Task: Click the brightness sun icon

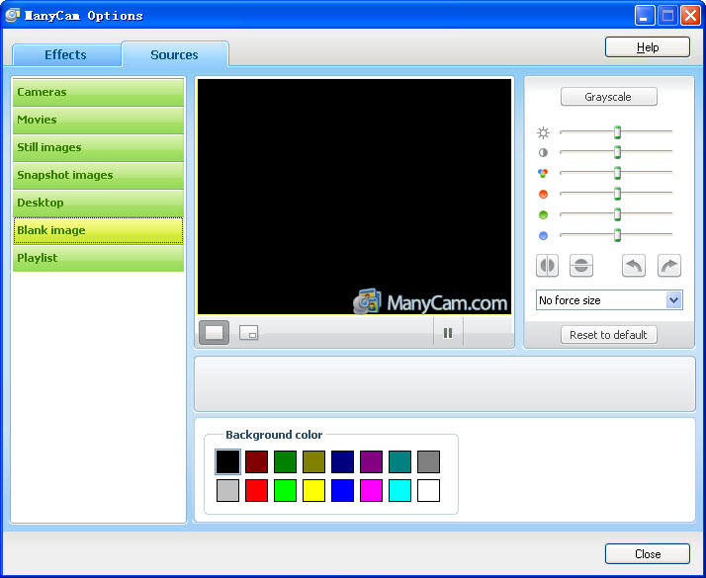Action: tap(544, 132)
